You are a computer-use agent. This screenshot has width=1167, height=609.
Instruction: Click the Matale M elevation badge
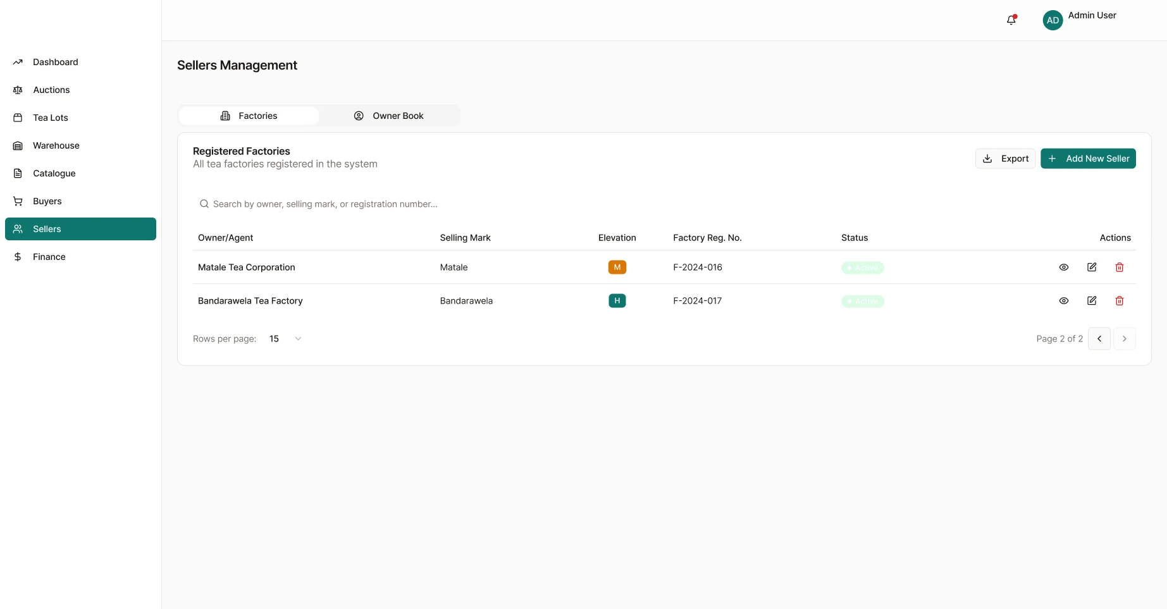[x=617, y=268]
